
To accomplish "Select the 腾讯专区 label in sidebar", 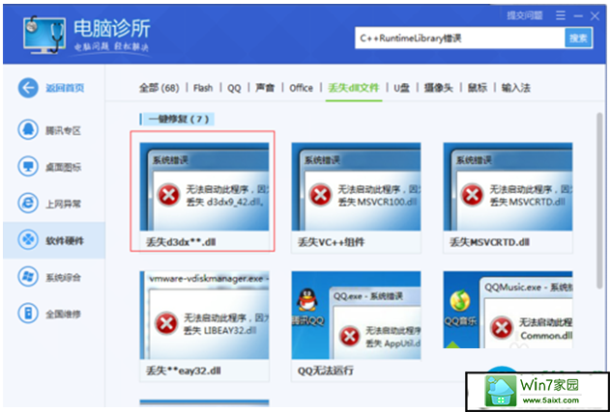I will coord(64,130).
